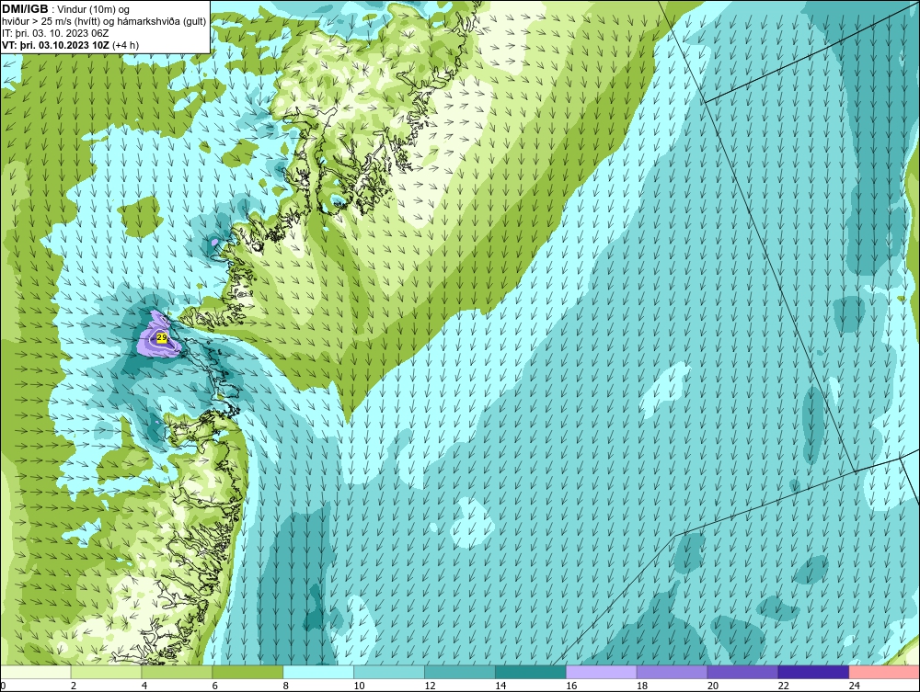Select the 22-24 m/s dark indigo swatch
Viewport: 920px width, 692px height.
point(813,672)
